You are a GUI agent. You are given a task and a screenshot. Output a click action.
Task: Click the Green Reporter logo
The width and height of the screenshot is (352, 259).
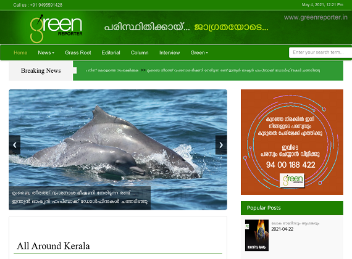click(x=56, y=28)
